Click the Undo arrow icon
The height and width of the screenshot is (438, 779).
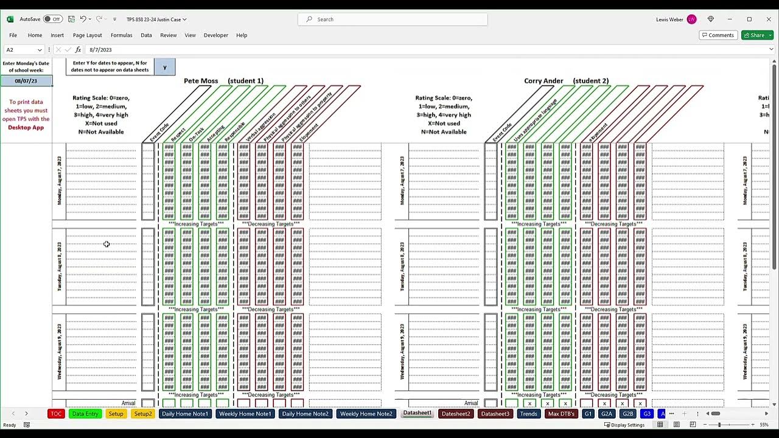coord(83,19)
